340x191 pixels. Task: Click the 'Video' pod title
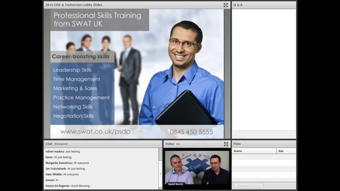click(169, 144)
